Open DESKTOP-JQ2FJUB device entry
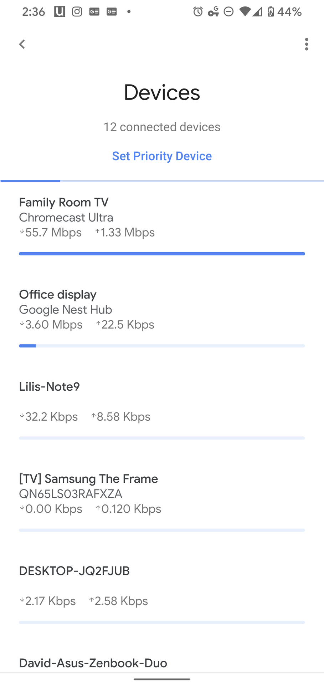This screenshot has height=685, width=324. 74,571
